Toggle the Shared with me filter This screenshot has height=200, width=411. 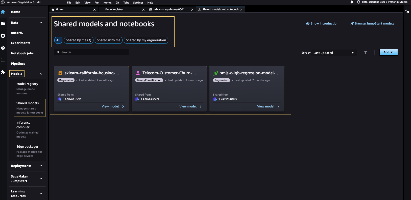click(109, 40)
